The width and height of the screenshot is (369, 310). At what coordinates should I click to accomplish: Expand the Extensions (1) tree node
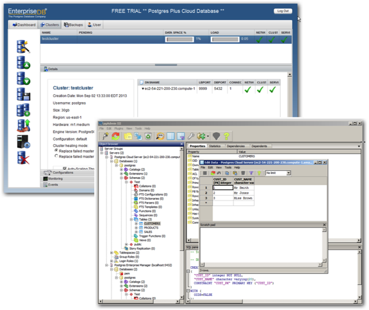point(121,173)
